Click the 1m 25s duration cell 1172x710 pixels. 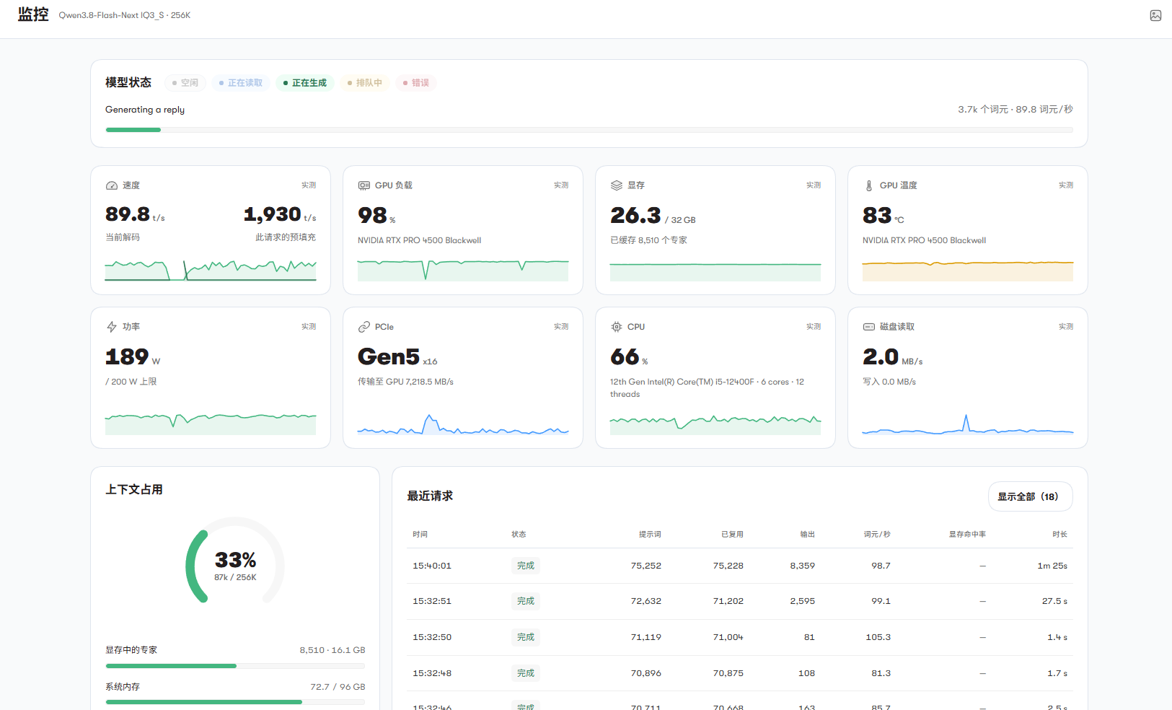[x=1052, y=566]
